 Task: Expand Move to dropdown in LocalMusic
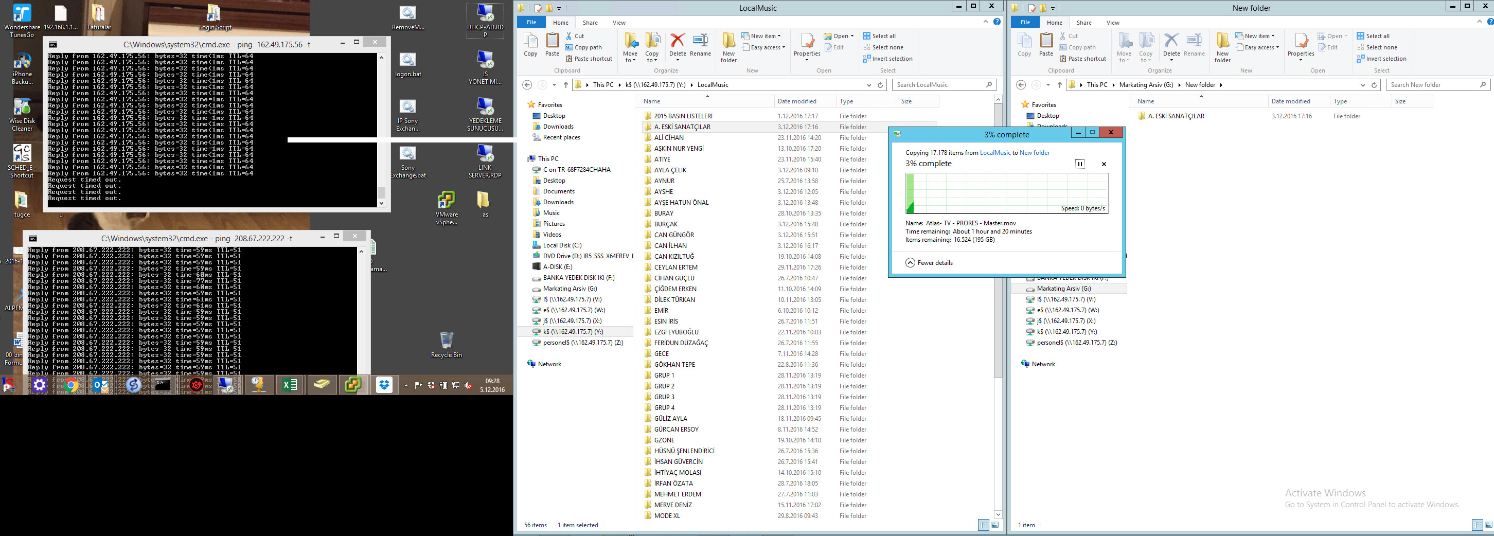click(x=630, y=60)
